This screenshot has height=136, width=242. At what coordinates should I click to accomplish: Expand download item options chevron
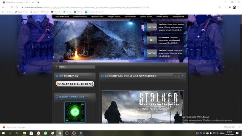pos(29,127)
